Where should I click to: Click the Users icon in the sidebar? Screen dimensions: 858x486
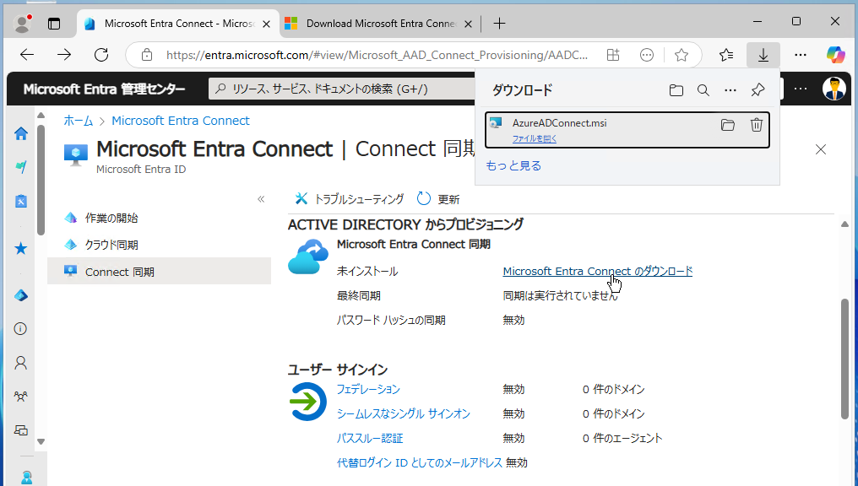19,362
